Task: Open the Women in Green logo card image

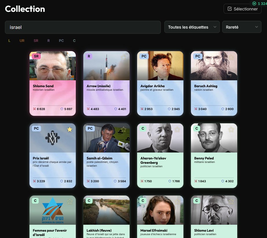Action: point(53,210)
